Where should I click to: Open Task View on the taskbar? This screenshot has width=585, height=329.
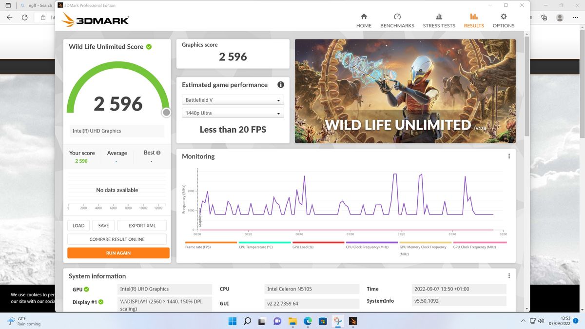[x=262, y=321]
